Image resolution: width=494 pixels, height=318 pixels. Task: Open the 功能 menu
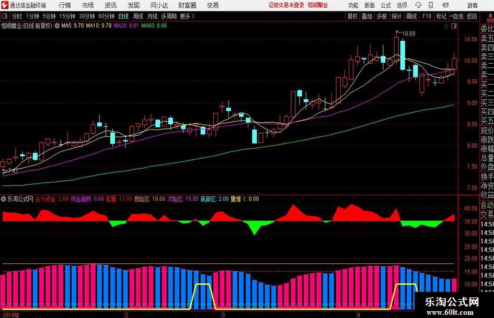353,5
